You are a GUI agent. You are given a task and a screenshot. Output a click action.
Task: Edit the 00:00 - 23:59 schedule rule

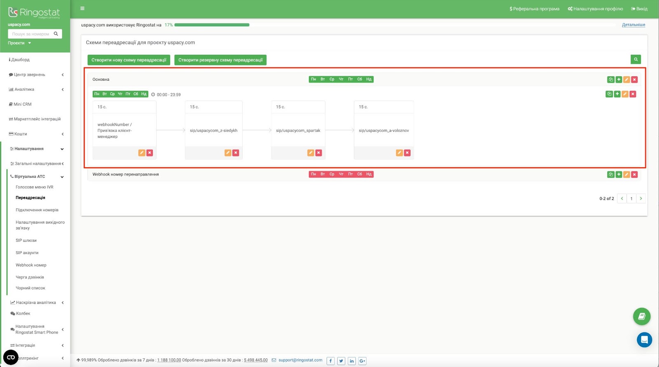point(625,94)
